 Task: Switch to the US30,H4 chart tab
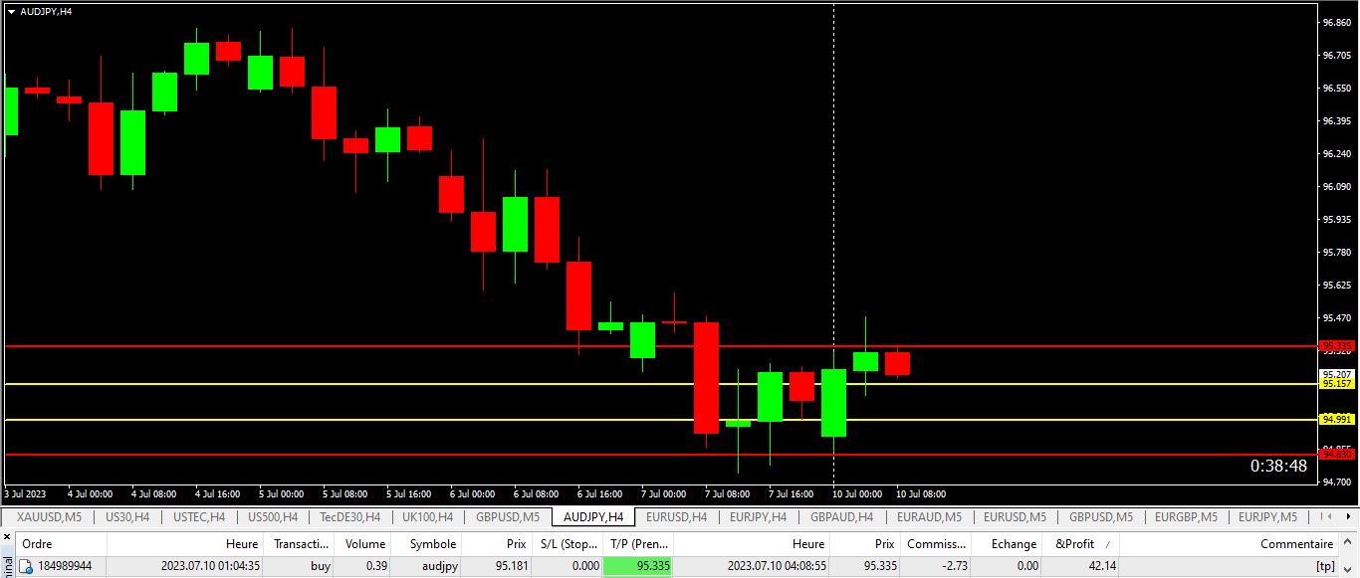(127, 516)
